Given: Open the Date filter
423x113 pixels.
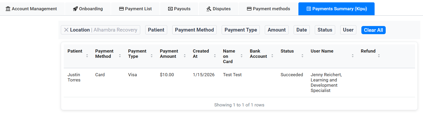Looking at the screenshot, I should click(x=302, y=30).
